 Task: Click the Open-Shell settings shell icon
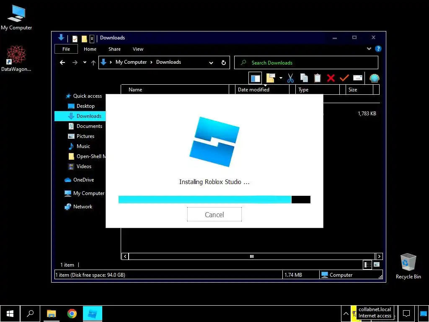[x=374, y=78]
